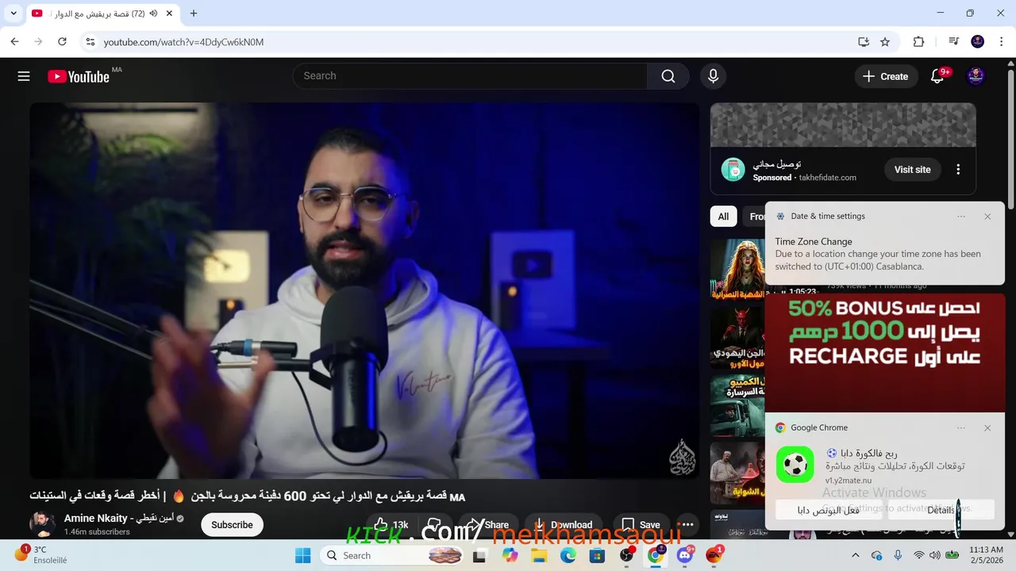Go to the YouTube home logo
The width and height of the screenshot is (1016, 571).
click(79, 76)
